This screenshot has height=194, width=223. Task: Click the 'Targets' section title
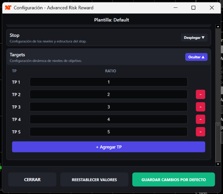[18, 55]
